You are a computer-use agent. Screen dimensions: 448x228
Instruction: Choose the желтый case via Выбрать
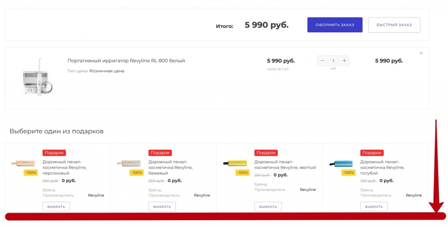pos(268,207)
